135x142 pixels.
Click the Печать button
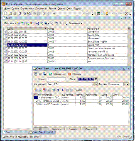coord(89,129)
